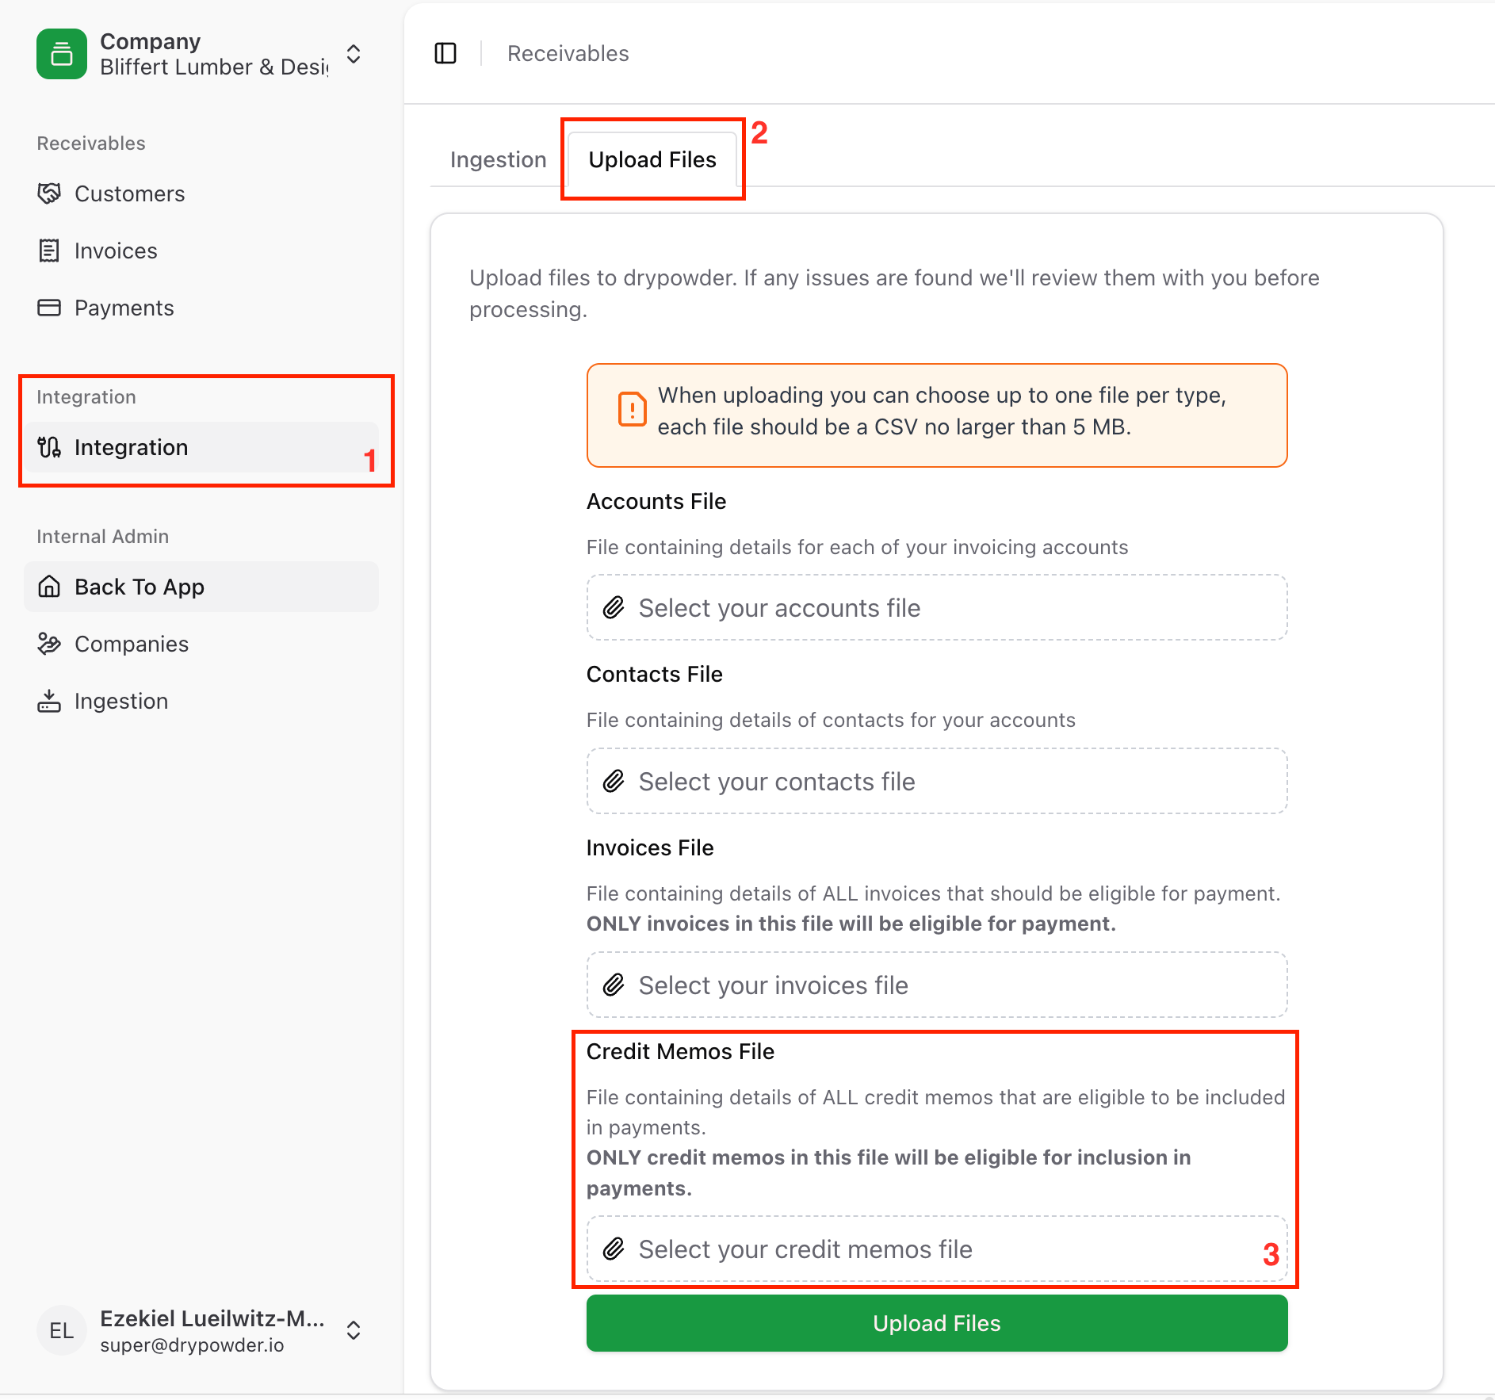Click the Credit Memos File heading
Viewport: 1495px width, 1400px height.
coord(680,1051)
